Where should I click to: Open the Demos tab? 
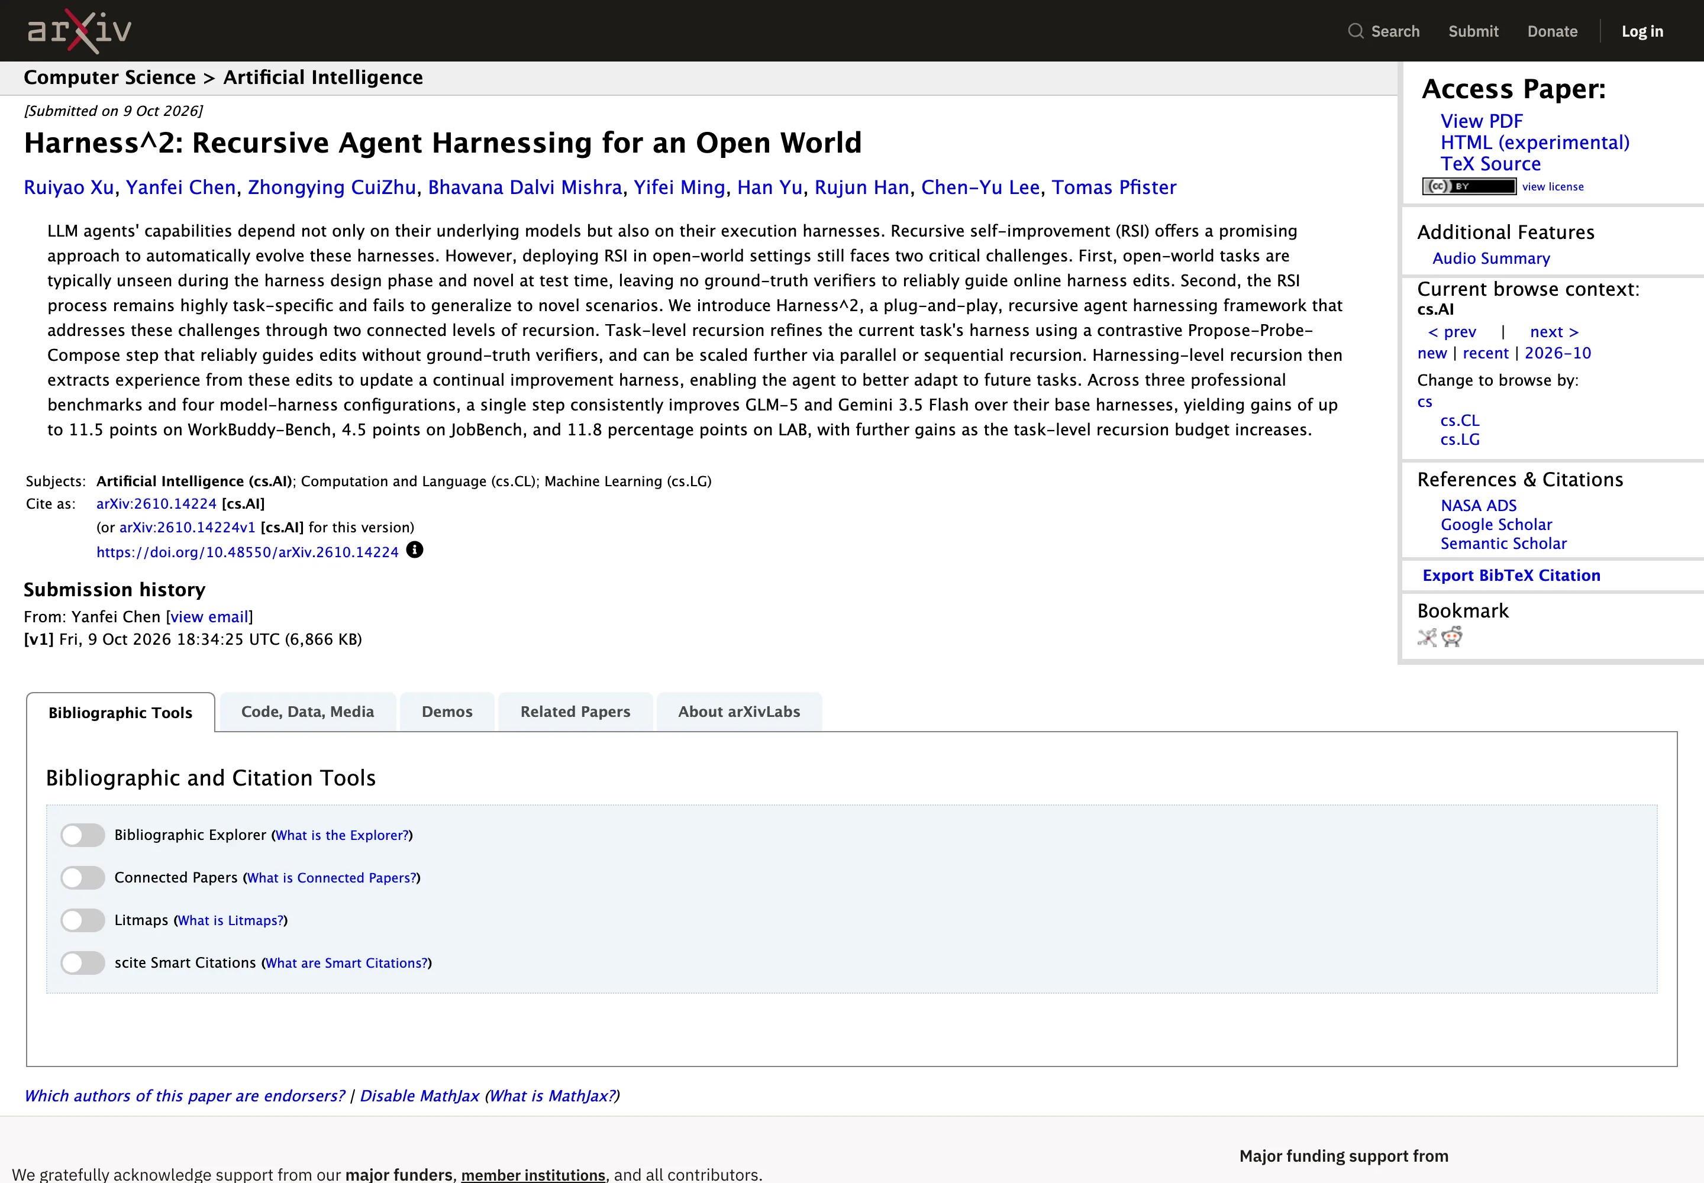pyautogui.click(x=447, y=712)
